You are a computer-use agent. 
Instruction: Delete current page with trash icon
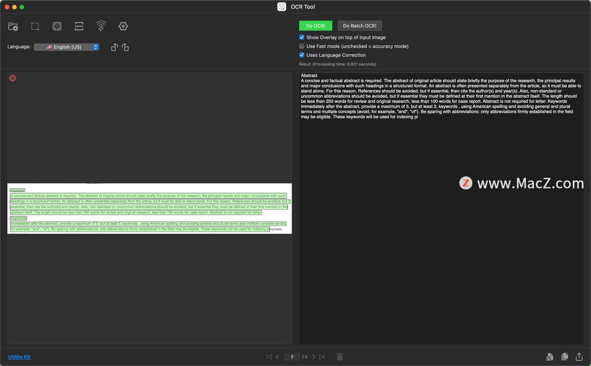coord(340,357)
